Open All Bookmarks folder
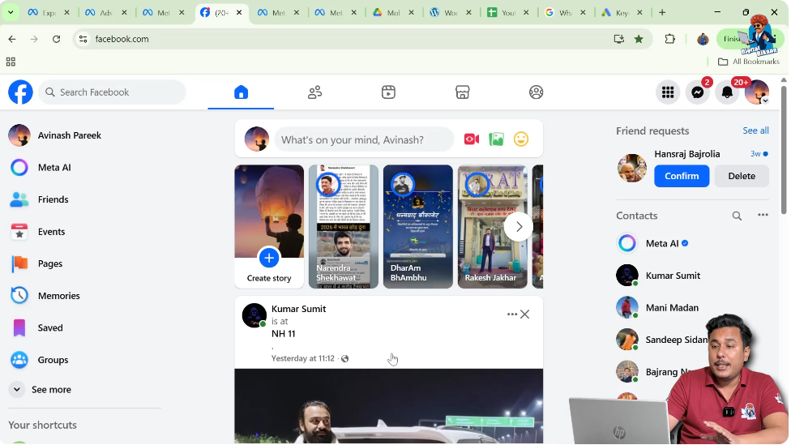Image resolution: width=791 pixels, height=445 pixels. [x=749, y=62]
